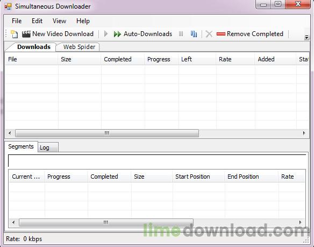Click the Start Position column header
314x247 pixels.
click(x=198, y=177)
